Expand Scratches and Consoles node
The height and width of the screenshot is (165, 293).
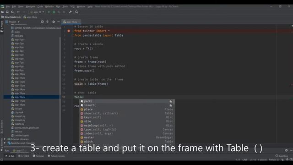pyautogui.click(x=5, y=143)
